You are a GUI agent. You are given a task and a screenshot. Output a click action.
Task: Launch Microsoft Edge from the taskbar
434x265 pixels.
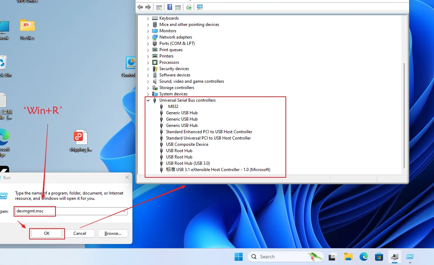click(x=363, y=257)
